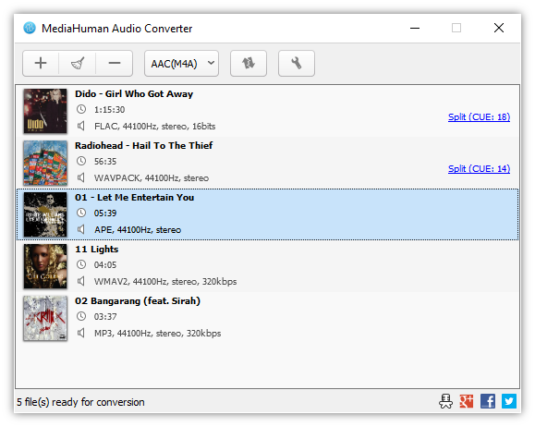Image resolution: width=535 pixels, height=427 pixels.
Task: Click Split (CUE: 14) link for Radiohead
Action: (x=479, y=169)
